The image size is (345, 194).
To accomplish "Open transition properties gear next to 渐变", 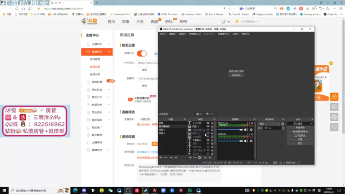I will click(x=282, y=124).
